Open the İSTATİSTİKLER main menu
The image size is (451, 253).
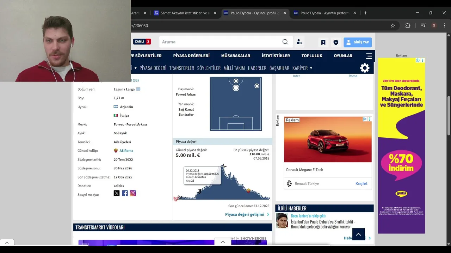pos(276,56)
